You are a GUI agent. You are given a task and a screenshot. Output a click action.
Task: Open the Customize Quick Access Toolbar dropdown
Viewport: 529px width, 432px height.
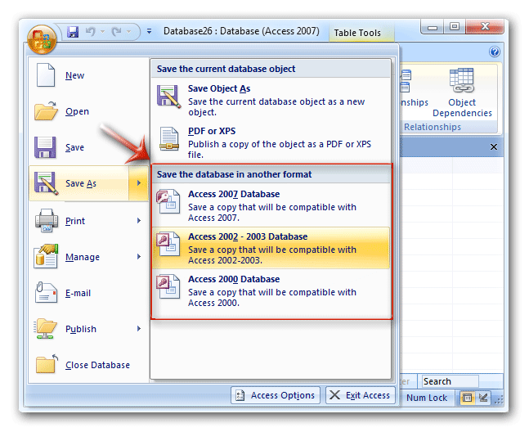[149, 33]
